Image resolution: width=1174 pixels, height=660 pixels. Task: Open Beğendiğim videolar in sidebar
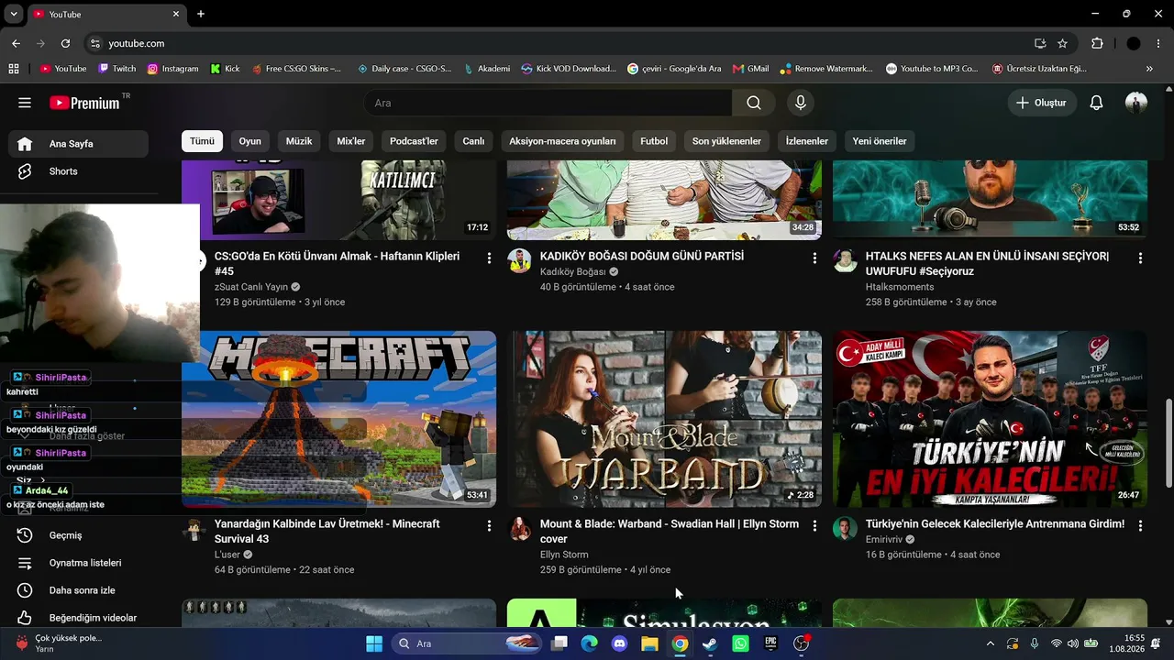[x=78, y=618]
